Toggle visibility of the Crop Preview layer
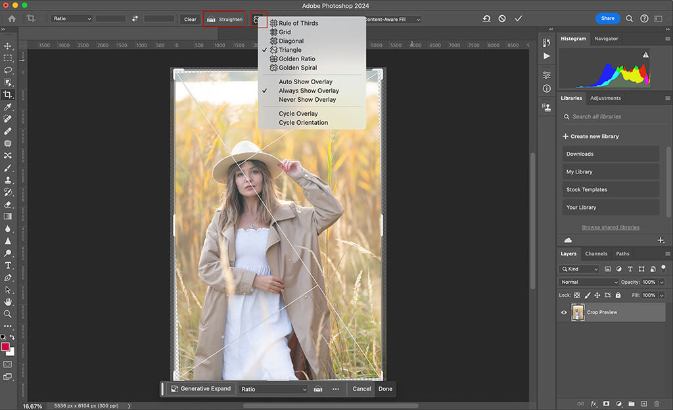 (564, 312)
